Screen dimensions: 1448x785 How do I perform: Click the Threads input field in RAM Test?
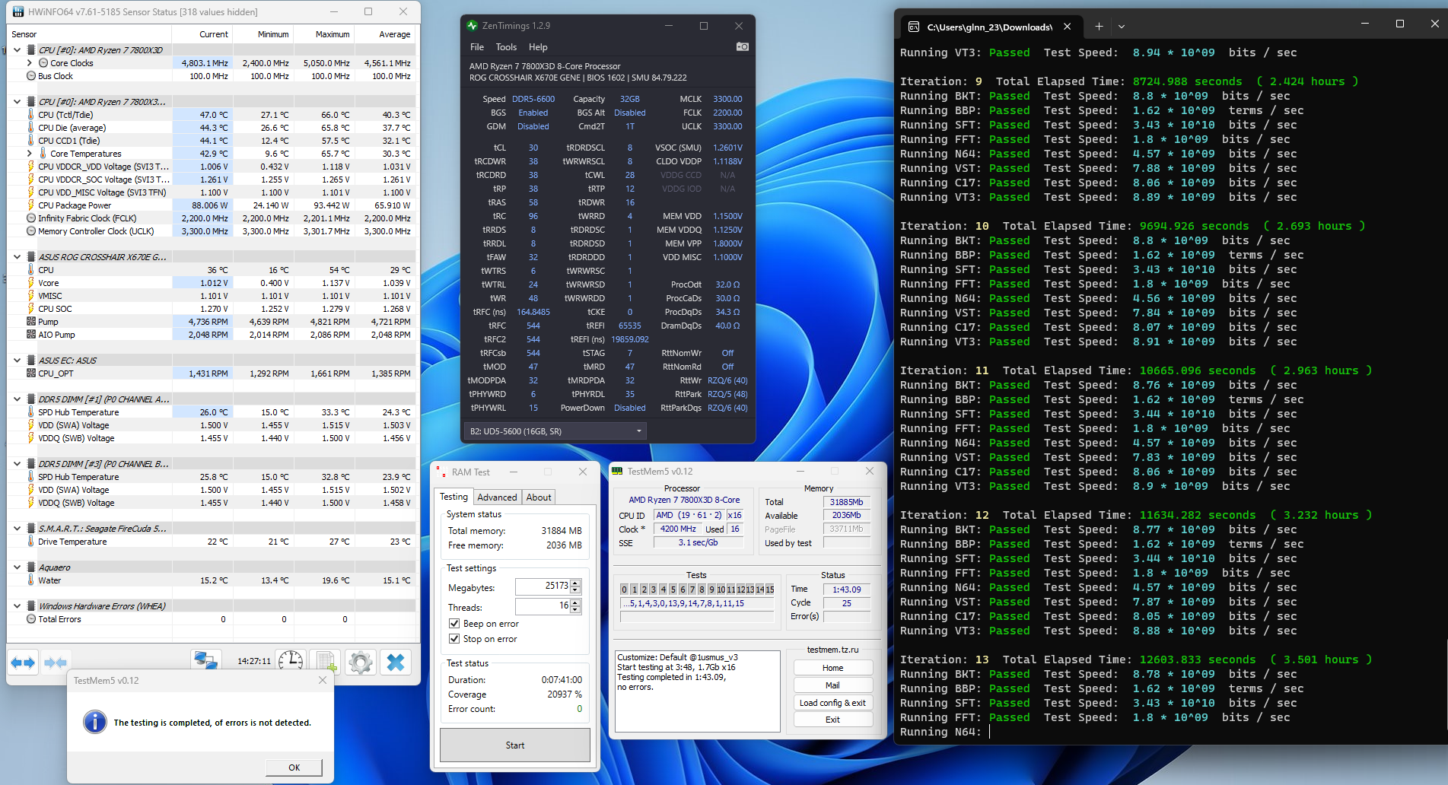pyautogui.click(x=542, y=606)
